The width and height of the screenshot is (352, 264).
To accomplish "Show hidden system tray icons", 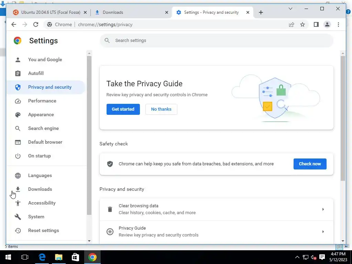I will pos(297,257).
